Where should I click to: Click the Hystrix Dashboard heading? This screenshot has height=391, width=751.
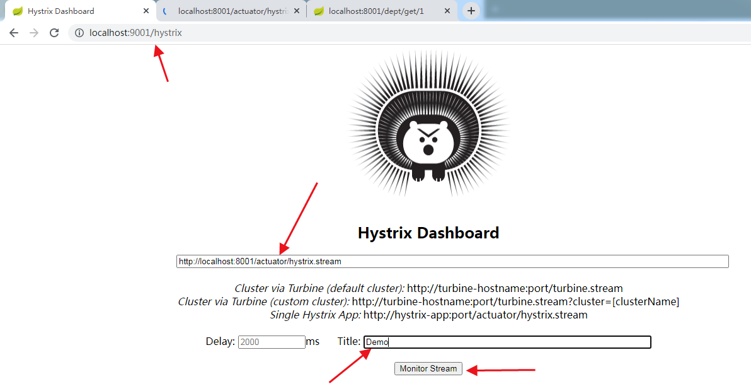428,233
